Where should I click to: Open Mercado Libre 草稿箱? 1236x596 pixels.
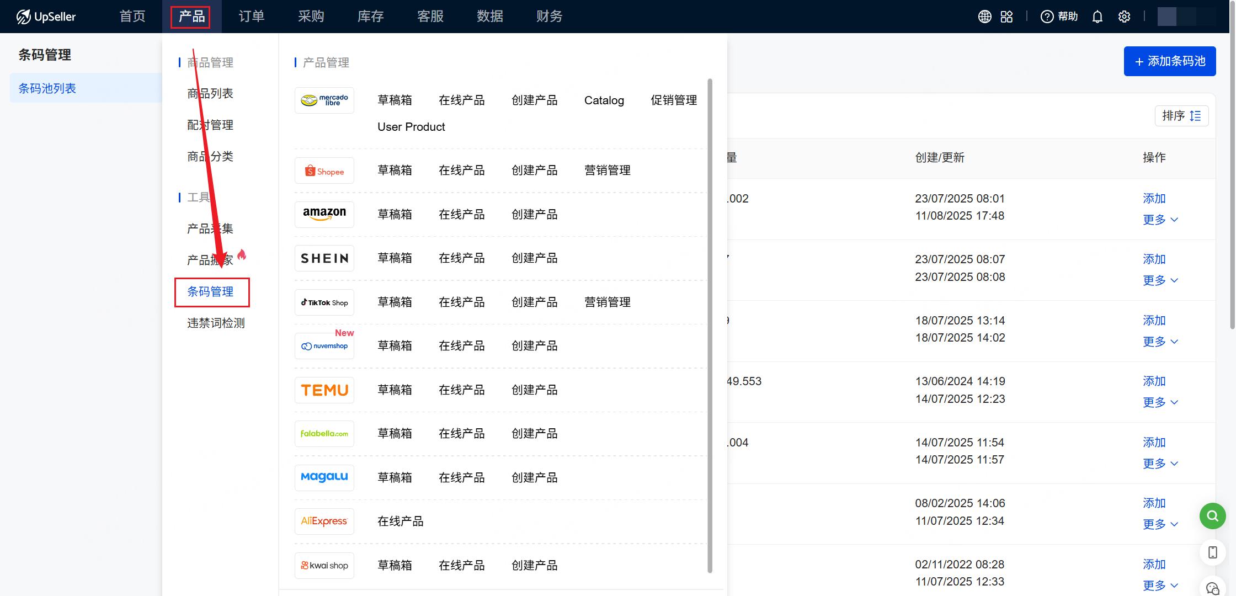pos(395,100)
